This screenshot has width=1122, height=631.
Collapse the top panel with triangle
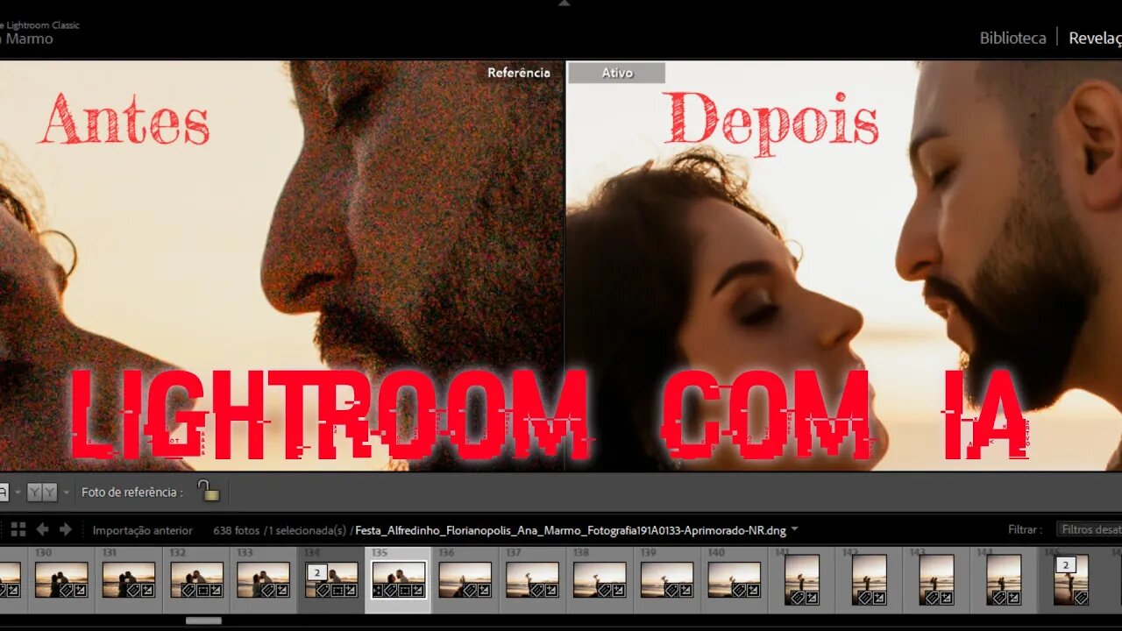564,4
